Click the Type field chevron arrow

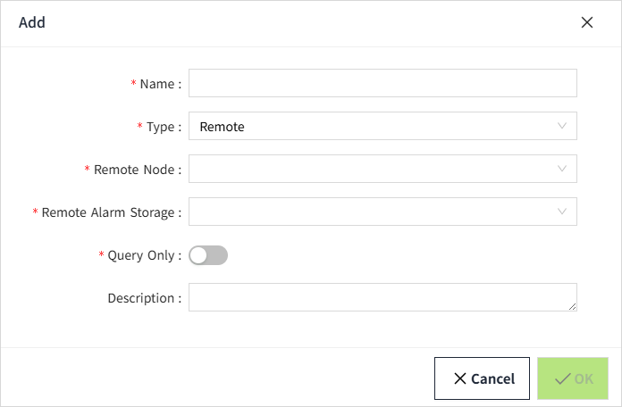click(562, 126)
